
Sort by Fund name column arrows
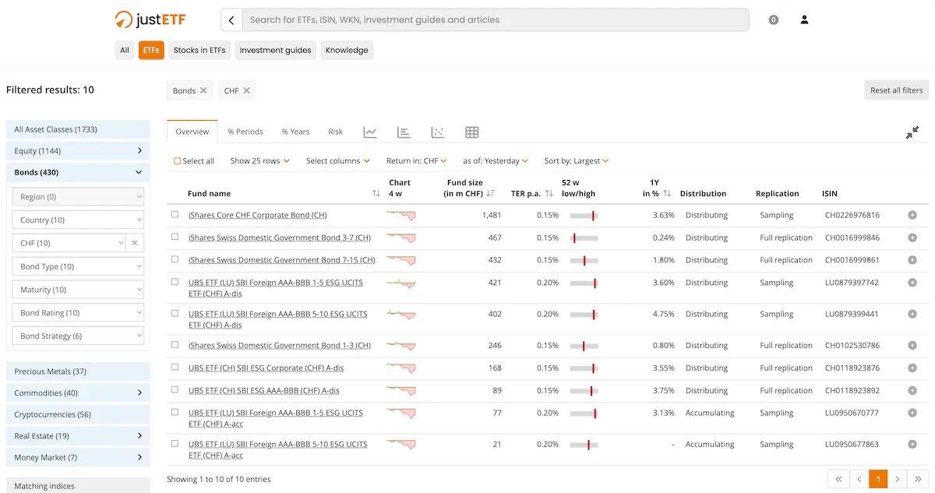click(376, 193)
